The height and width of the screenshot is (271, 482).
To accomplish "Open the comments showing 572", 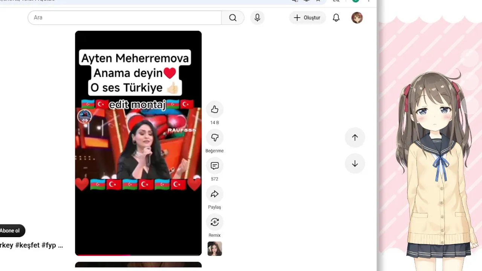I will (215, 166).
